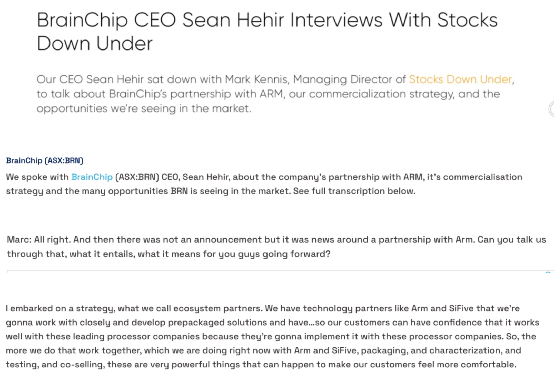Click the small blue arc icon below divider
Image resolution: width=554 pixels, height=382 pixels.
pyautogui.click(x=548, y=273)
